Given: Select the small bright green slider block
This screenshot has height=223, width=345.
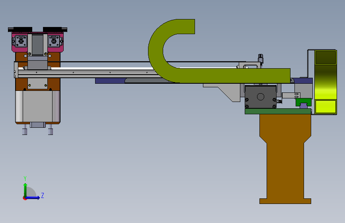Looking at the screenshot, I should [303, 102].
